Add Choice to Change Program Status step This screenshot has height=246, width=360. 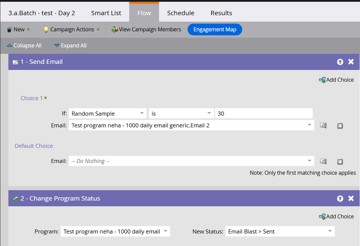point(337,216)
